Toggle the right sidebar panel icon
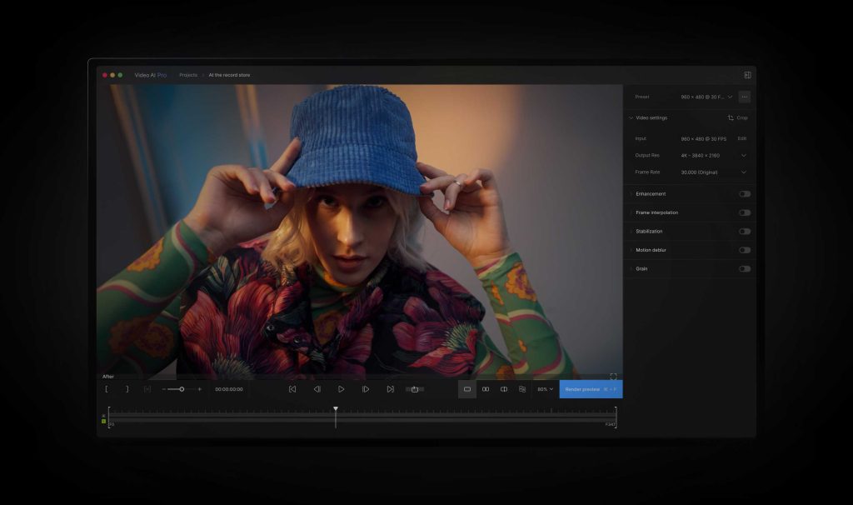 pyautogui.click(x=747, y=75)
